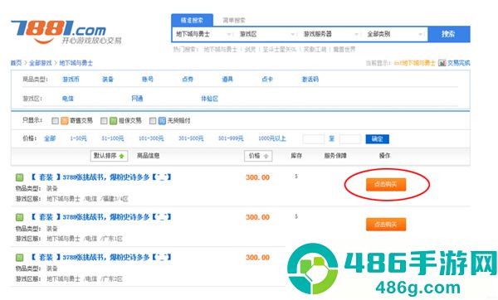
Task: Sort listings by 价格
Action: tap(258, 156)
